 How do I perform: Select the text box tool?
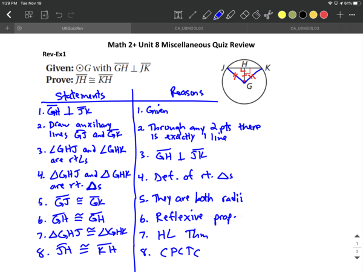[178, 14]
